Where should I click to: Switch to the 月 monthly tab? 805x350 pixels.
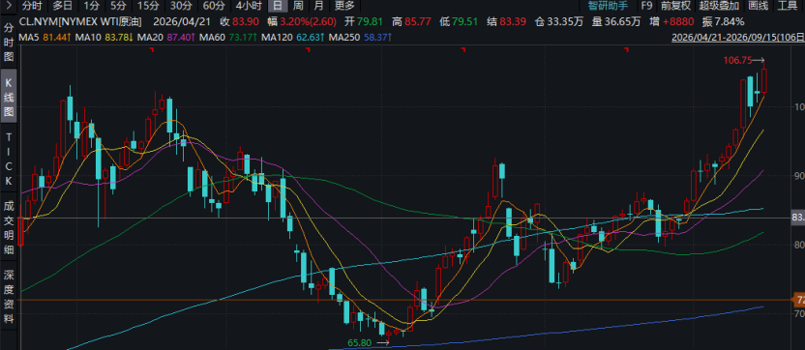click(x=319, y=6)
